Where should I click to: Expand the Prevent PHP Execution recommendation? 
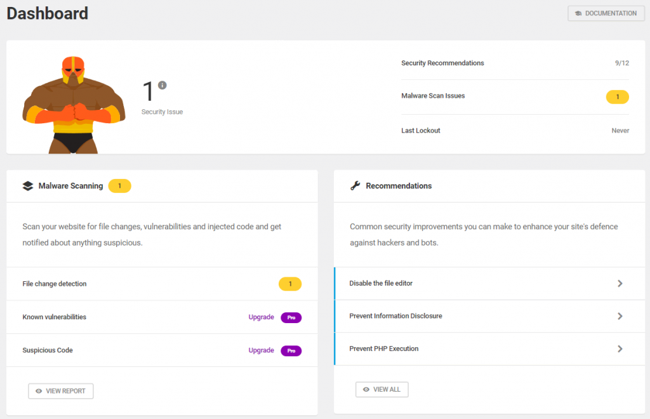pyautogui.click(x=620, y=349)
